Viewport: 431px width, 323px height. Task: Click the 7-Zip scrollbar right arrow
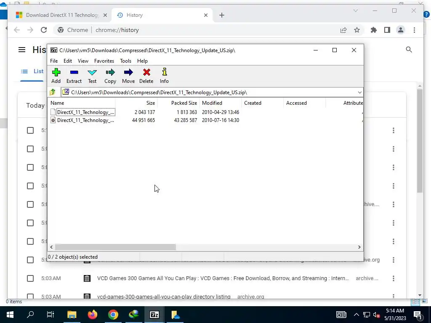(x=359, y=247)
